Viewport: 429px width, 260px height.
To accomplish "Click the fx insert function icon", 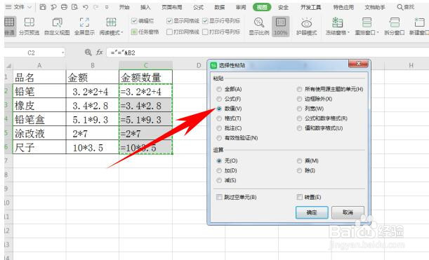I will click(99, 52).
